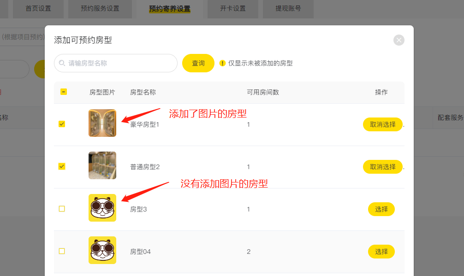Open the 普通房型2 room image

(x=102, y=165)
